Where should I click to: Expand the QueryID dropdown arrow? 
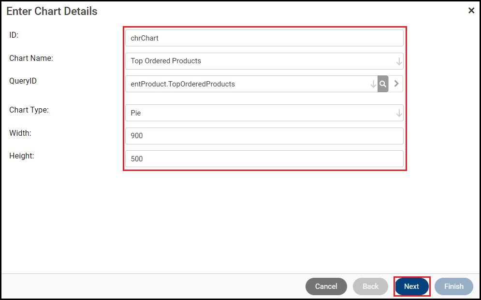[373, 84]
